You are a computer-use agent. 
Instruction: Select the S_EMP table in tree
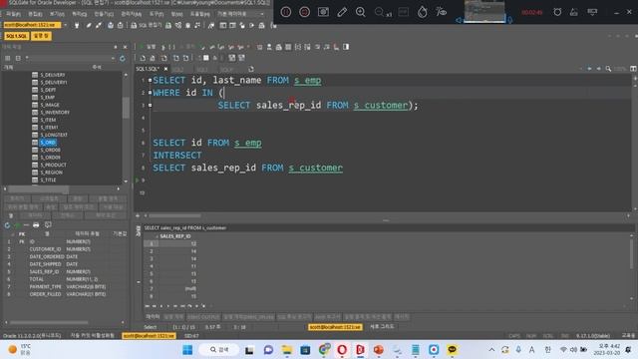[47, 98]
